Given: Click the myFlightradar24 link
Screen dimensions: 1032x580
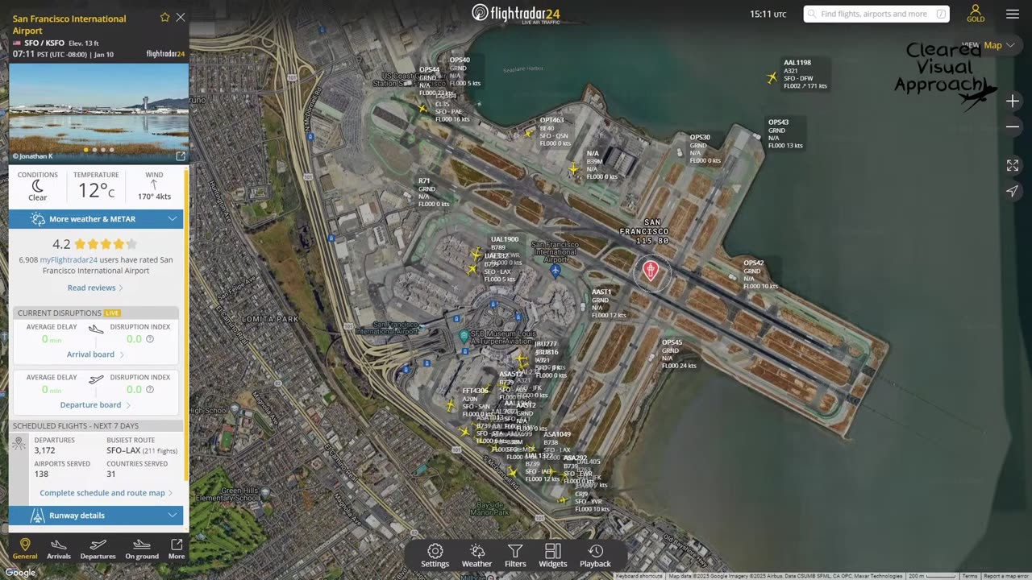Looking at the screenshot, I should click(x=69, y=260).
